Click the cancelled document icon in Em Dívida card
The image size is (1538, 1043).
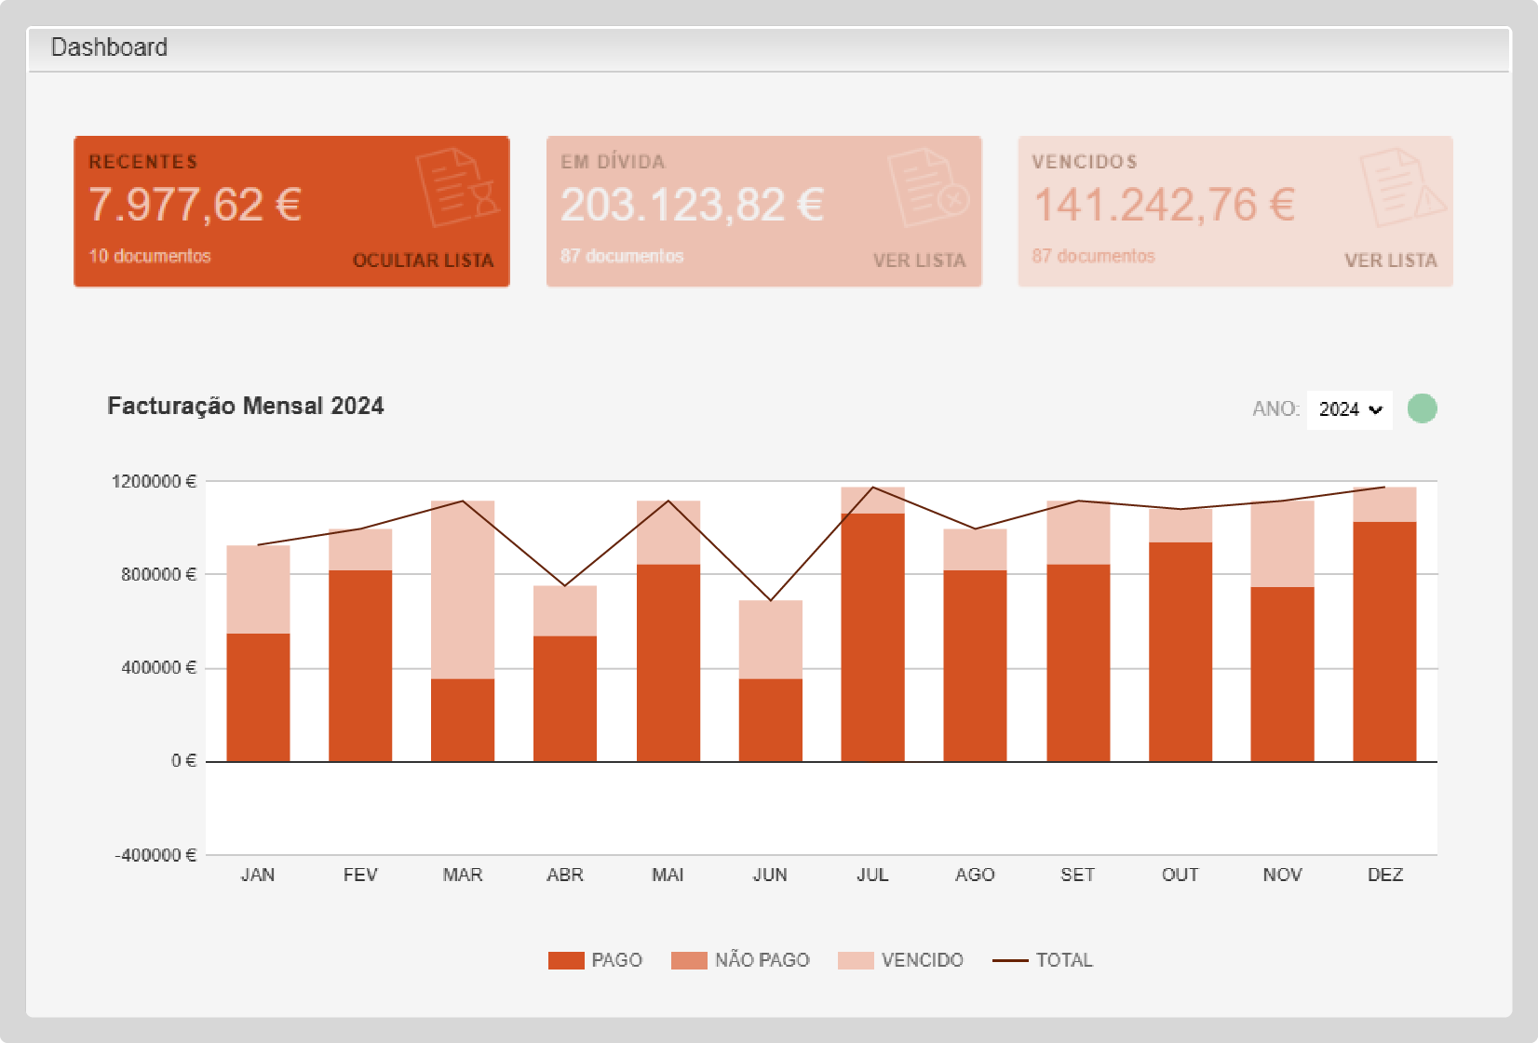(928, 187)
